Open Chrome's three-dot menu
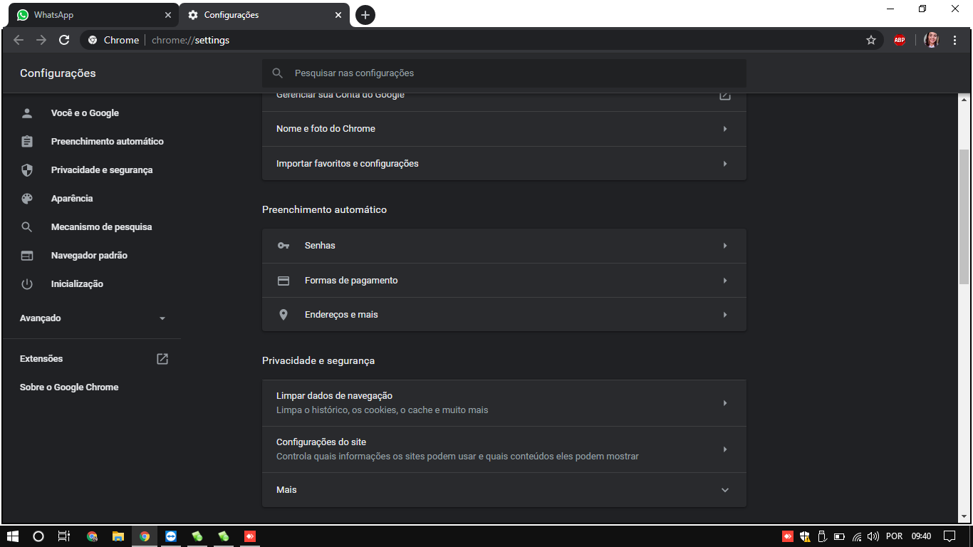The image size is (973, 547). coord(955,40)
